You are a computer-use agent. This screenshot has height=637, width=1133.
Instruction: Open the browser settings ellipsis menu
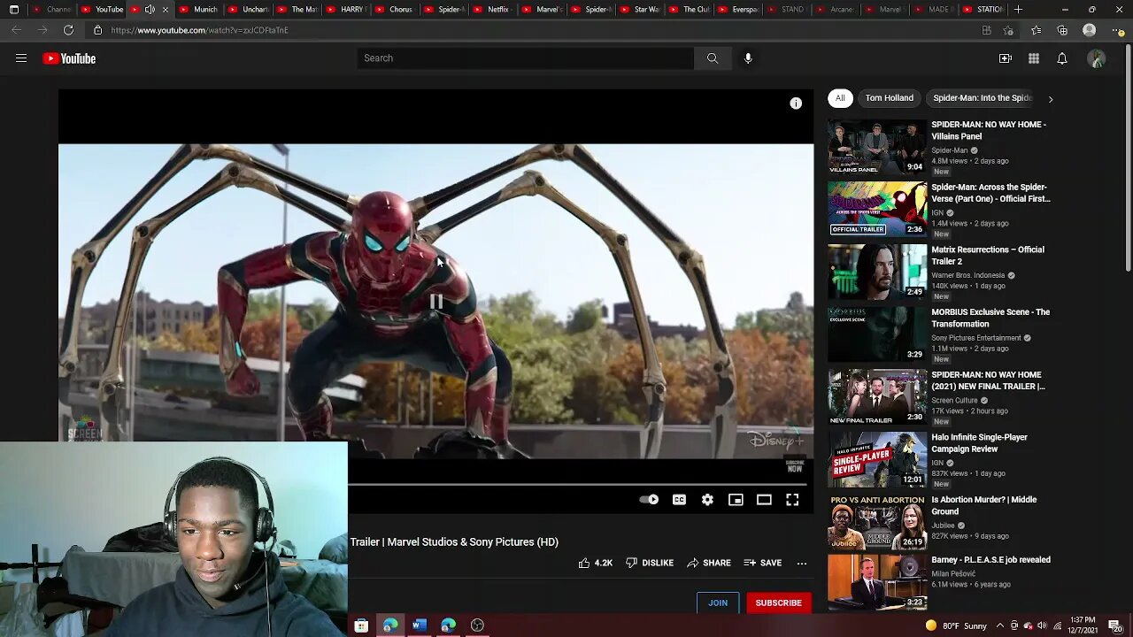coord(1117,30)
